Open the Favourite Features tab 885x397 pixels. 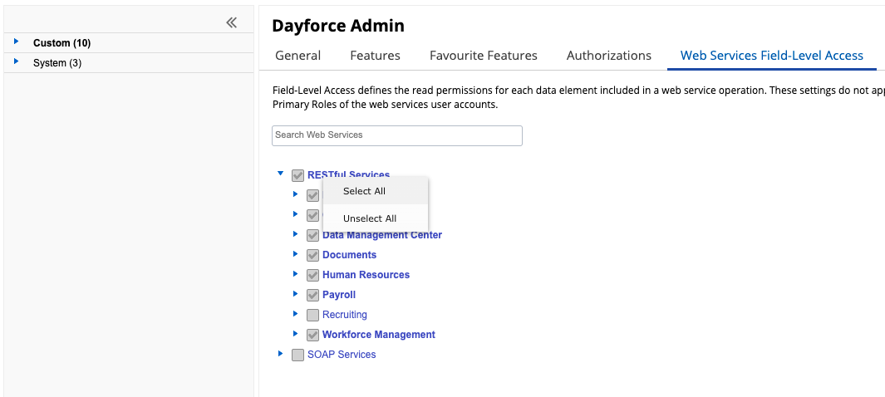483,56
